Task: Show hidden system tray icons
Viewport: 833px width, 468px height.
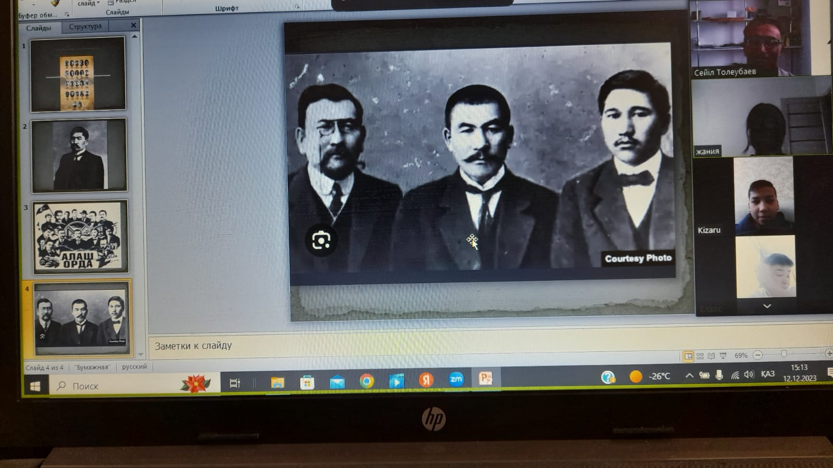Action: coord(689,375)
